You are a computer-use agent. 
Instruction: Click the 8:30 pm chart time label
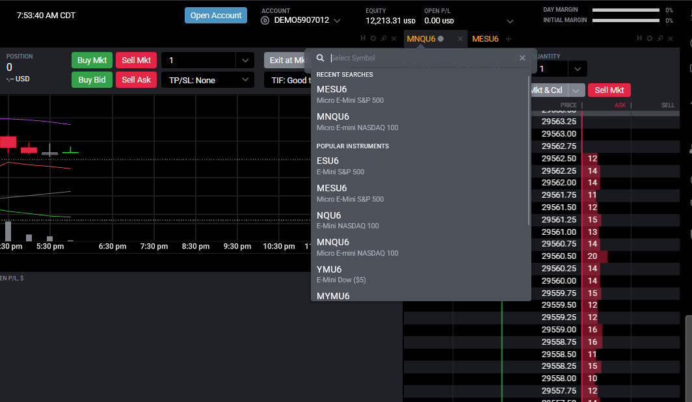pos(196,247)
